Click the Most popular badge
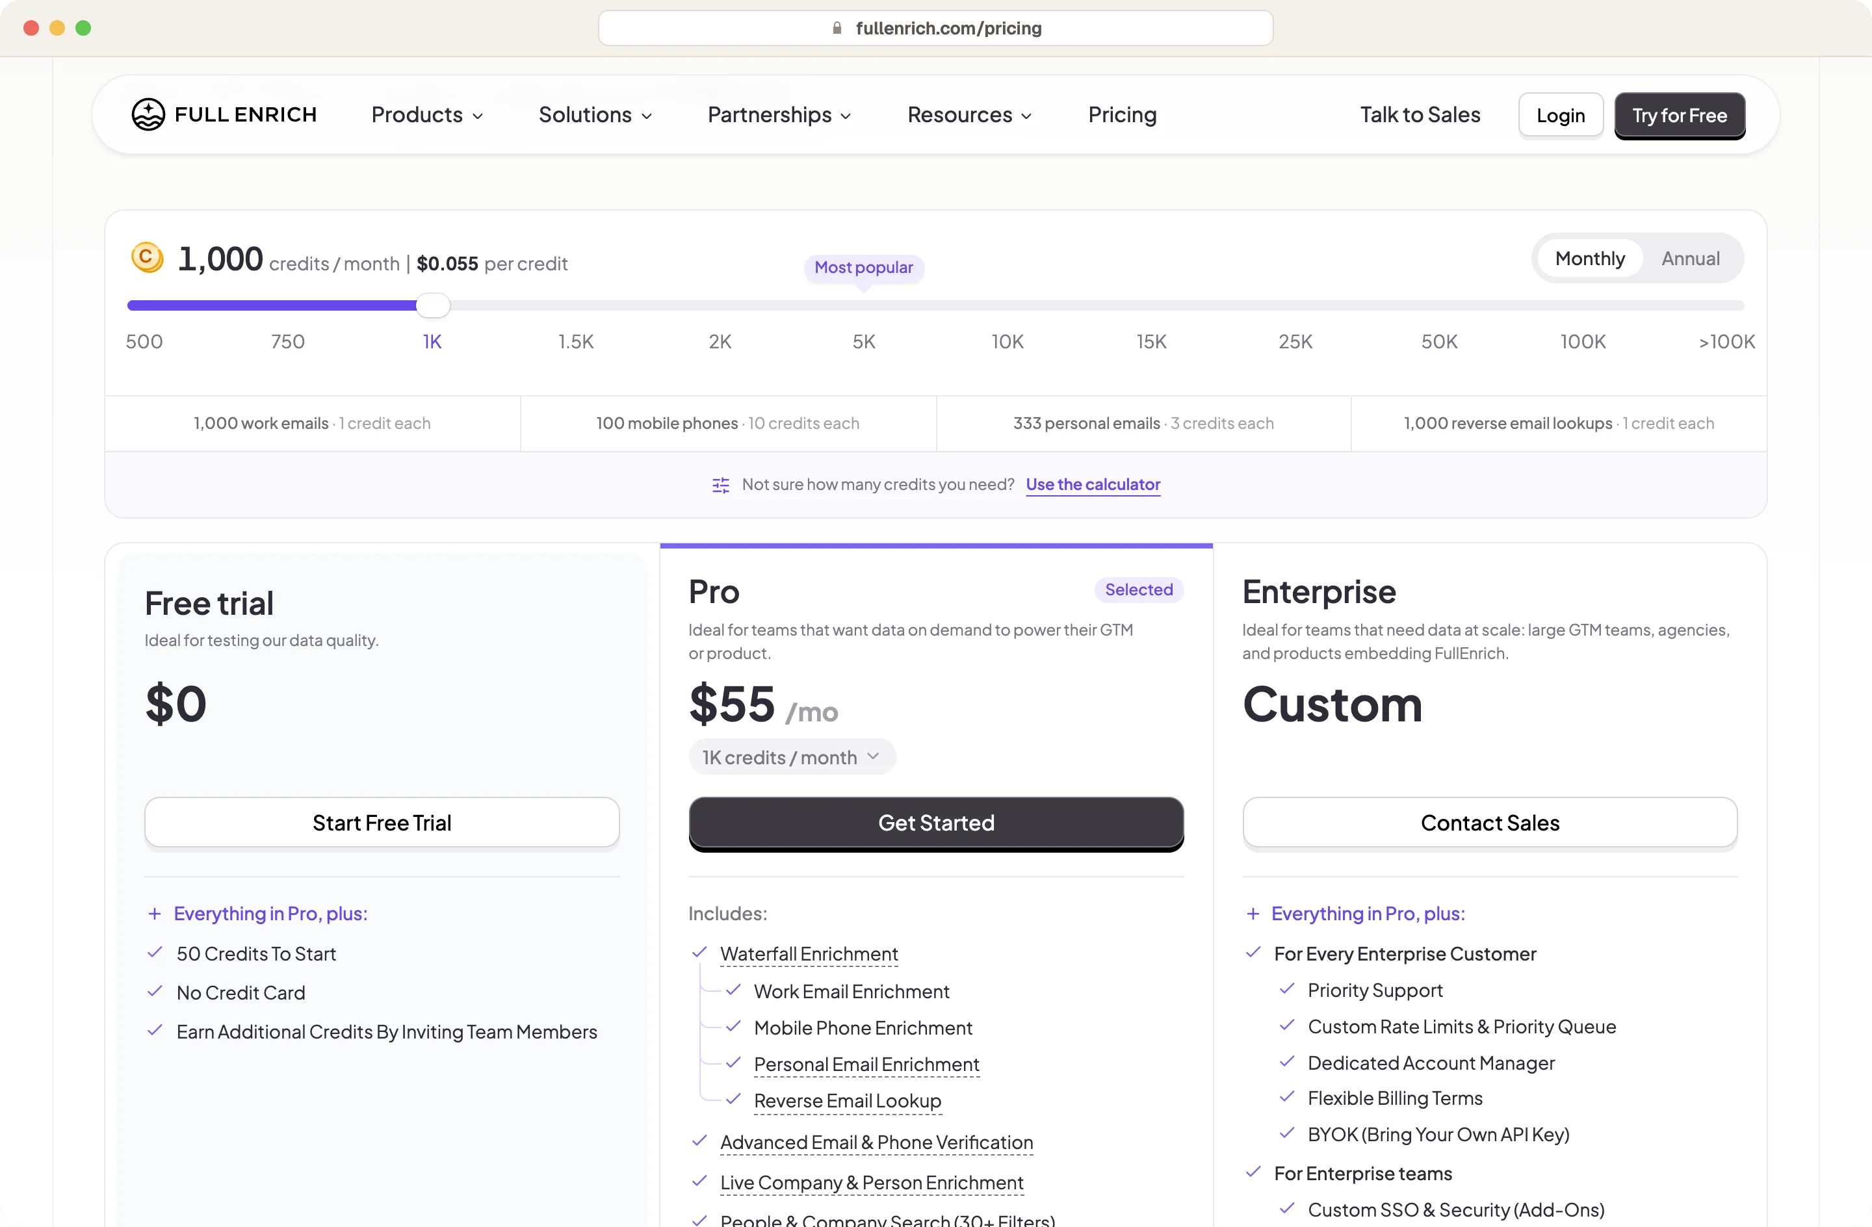The width and height of the screenshot is (1872, 1227). [x=864, y=267]
